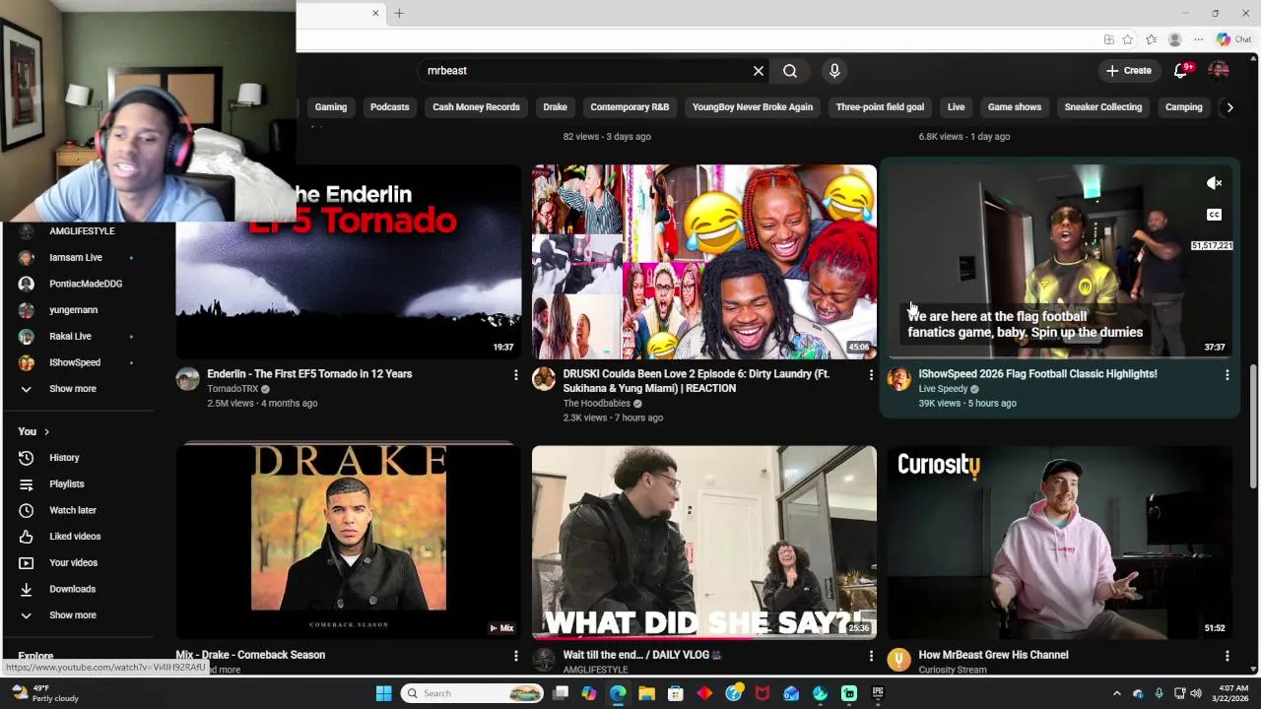
Task: Select the Camping filter chip
Action: coord(1184,107)
